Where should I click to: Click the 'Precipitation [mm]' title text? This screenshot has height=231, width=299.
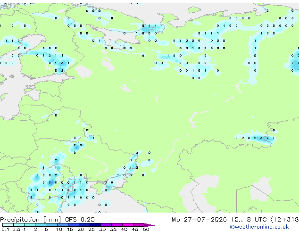(31, 220)
